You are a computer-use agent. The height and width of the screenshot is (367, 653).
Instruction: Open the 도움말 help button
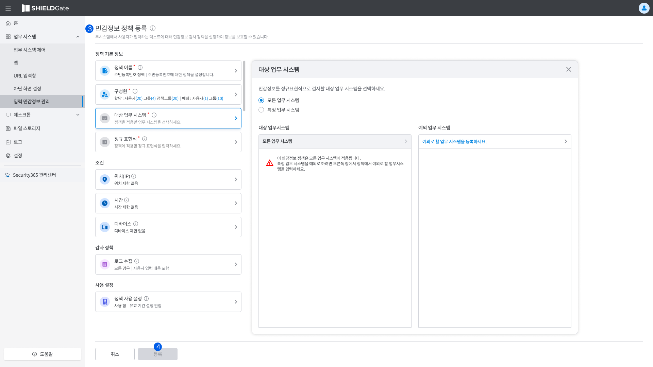tap(43, 354)
